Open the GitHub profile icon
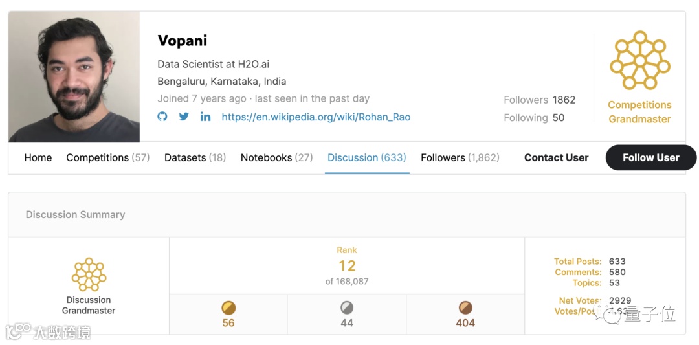Screen dimensions: 699x345 coord(162,117)
